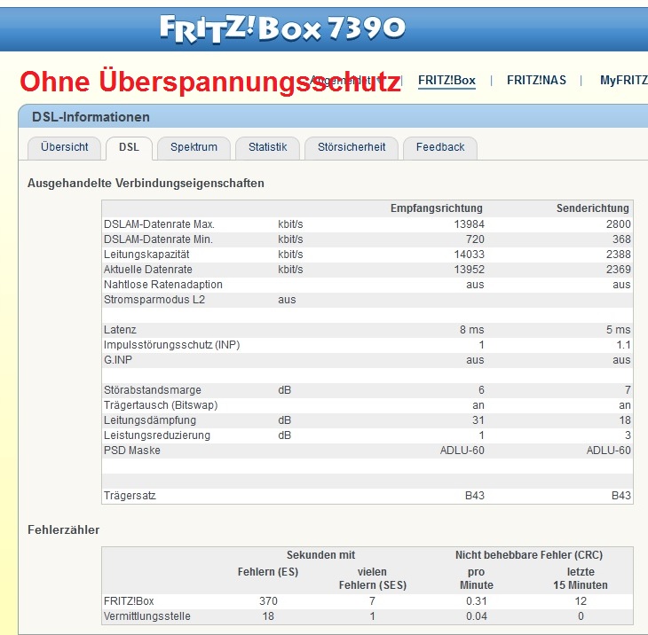
Task: Click B43 in the Senderichtung column
Action: coord(621,496)
